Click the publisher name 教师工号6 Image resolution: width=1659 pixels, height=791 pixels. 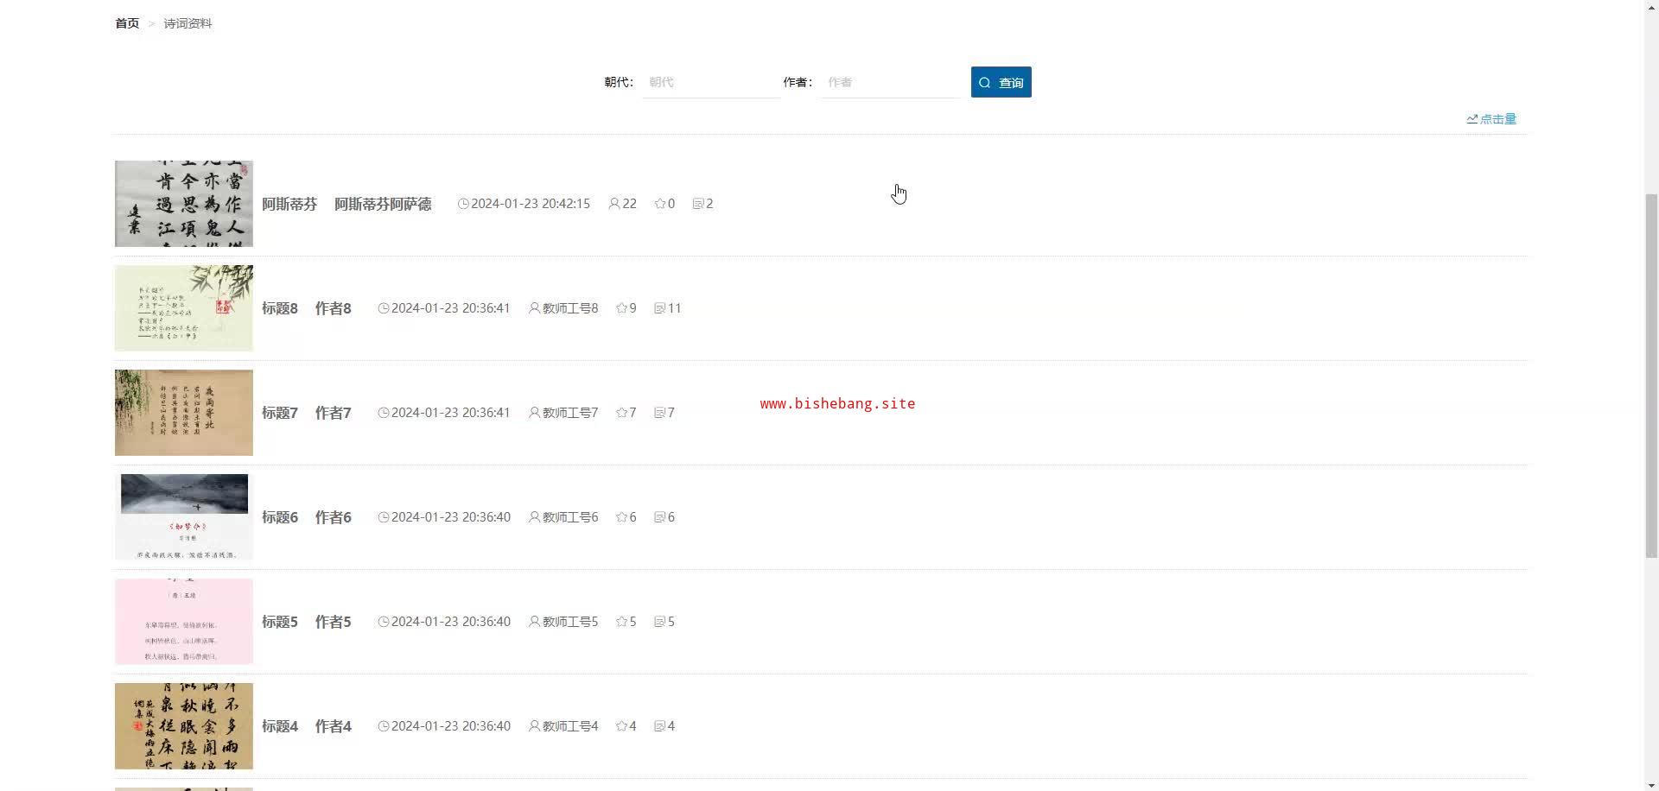click(570, 517)
